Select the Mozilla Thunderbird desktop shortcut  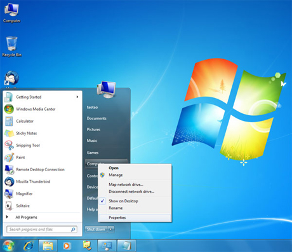(x=11, y=79)
